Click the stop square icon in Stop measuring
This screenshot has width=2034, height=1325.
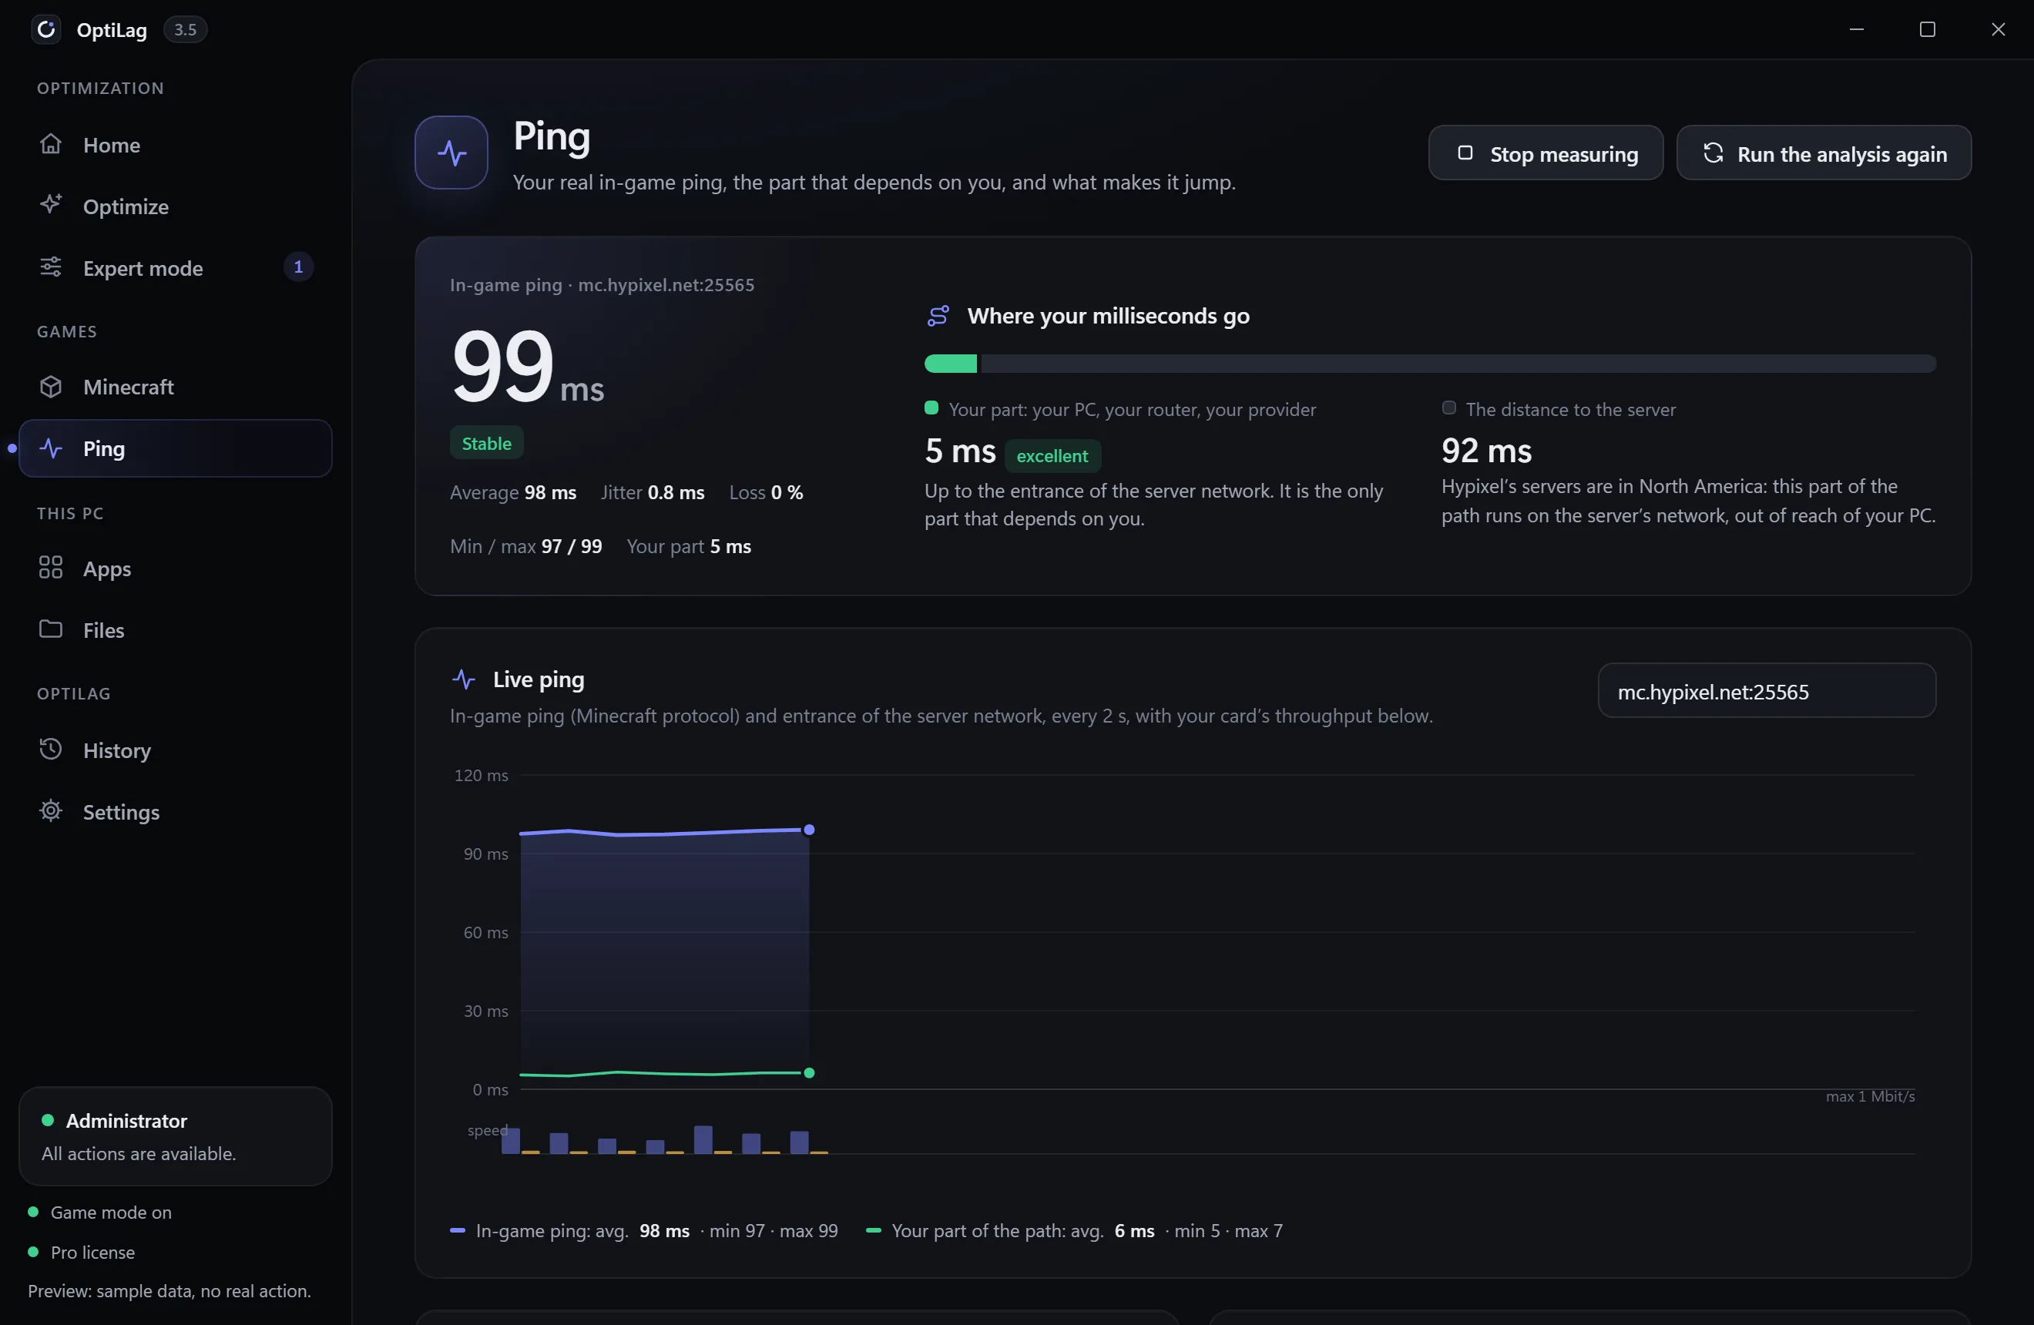1465,153
